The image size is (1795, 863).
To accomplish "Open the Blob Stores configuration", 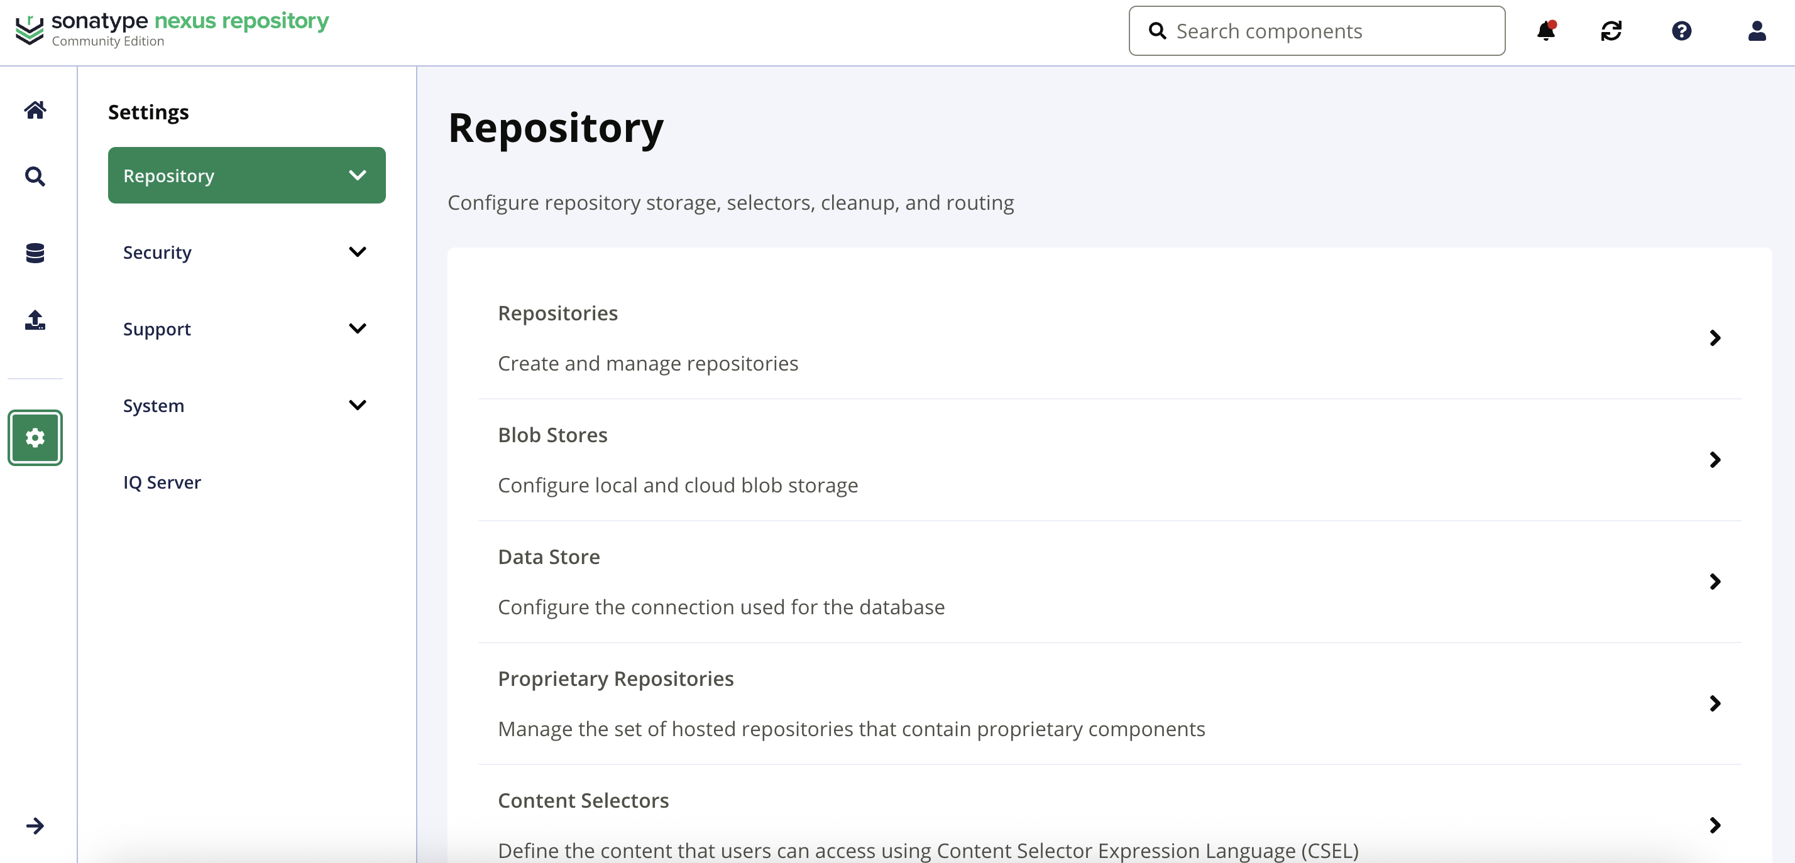I will 1109,460.
